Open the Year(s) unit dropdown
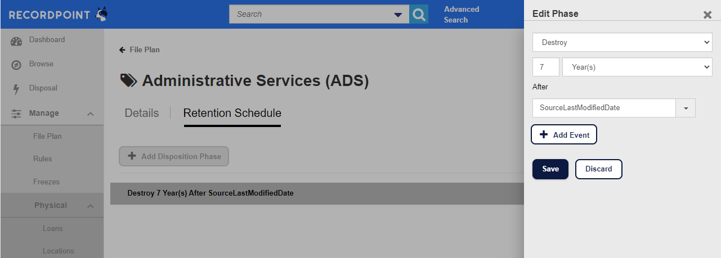 pos(637,67)
